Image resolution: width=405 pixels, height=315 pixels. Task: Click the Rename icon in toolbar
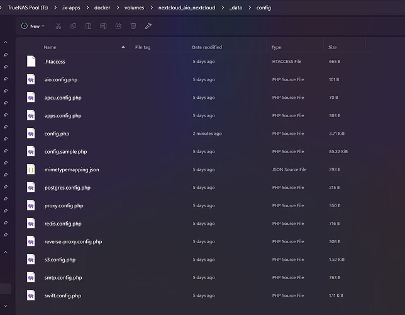pyautogui.click(x=104, y=26)
